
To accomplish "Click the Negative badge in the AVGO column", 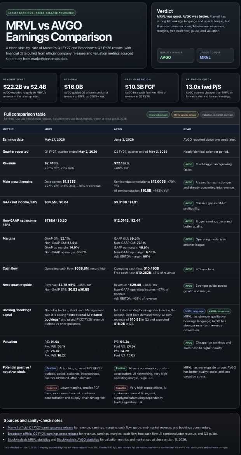I will tap(121, 388).
